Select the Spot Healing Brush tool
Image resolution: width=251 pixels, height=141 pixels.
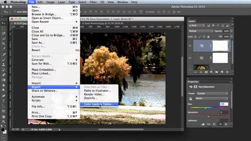(4, 54)
